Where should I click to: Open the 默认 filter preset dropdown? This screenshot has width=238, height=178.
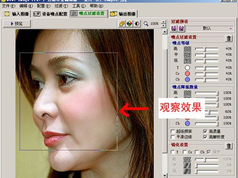click(x=209, y=29)
